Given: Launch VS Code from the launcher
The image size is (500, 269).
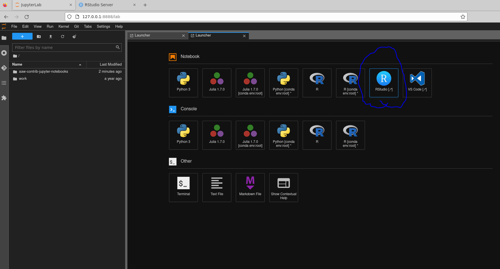Looking at the screenshot, I should pyautogui.click(x=417, y=83).
